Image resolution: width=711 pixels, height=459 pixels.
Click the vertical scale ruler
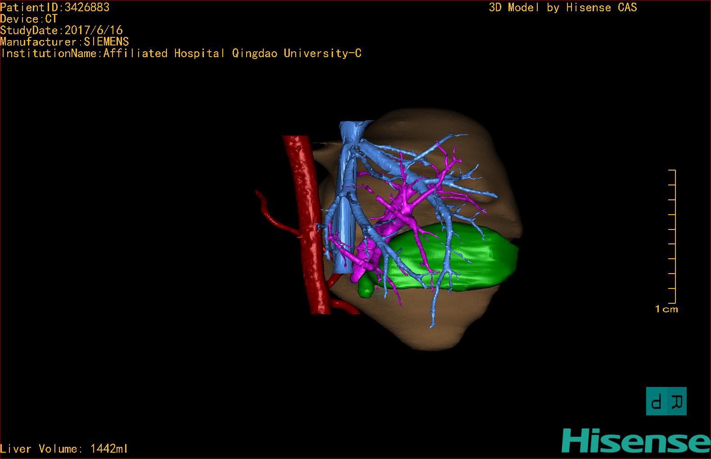672,237
